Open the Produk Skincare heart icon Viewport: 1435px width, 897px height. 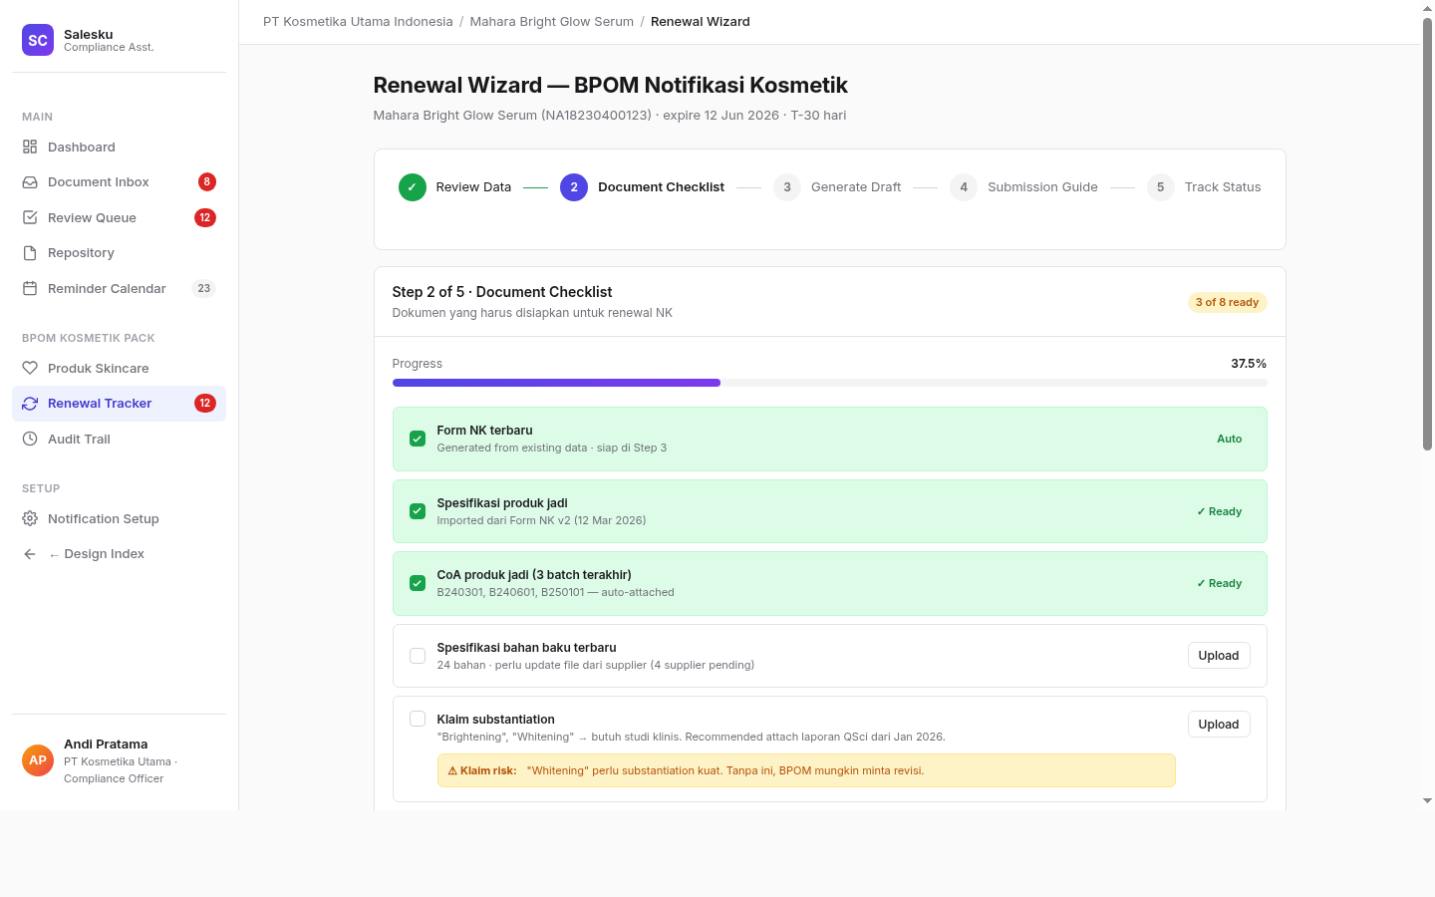coord(30,368)
